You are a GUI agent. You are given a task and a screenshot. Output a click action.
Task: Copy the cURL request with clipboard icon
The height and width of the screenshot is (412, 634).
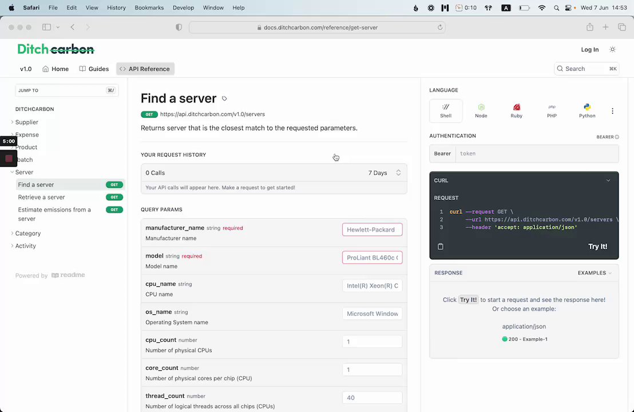(441, 246)
